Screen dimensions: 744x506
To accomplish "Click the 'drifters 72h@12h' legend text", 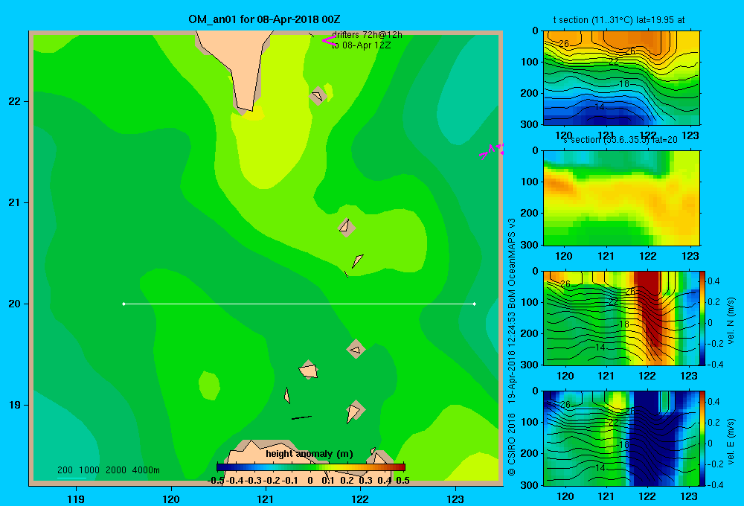I will [367, 35].
